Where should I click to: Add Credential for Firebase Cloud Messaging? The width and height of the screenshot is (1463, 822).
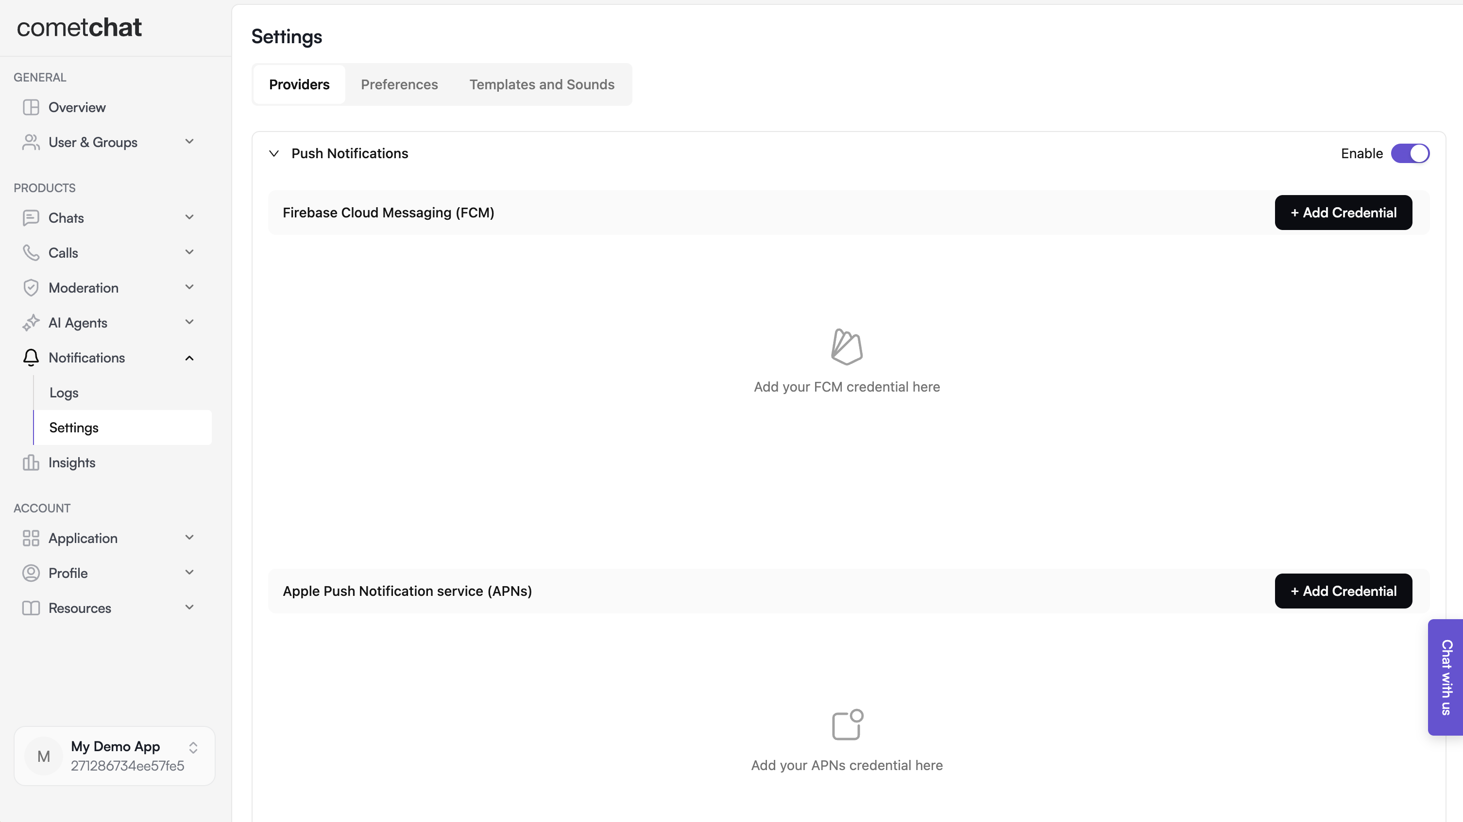click(1343, 212)
